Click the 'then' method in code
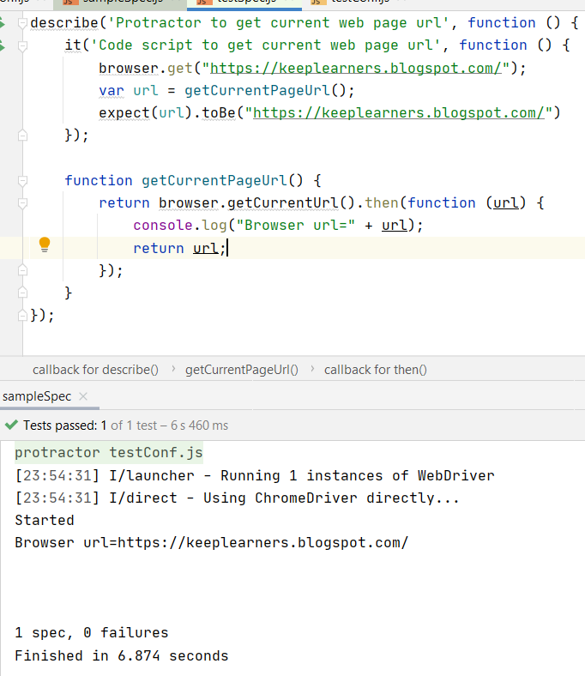585x676 pixels. coord(382,203)
